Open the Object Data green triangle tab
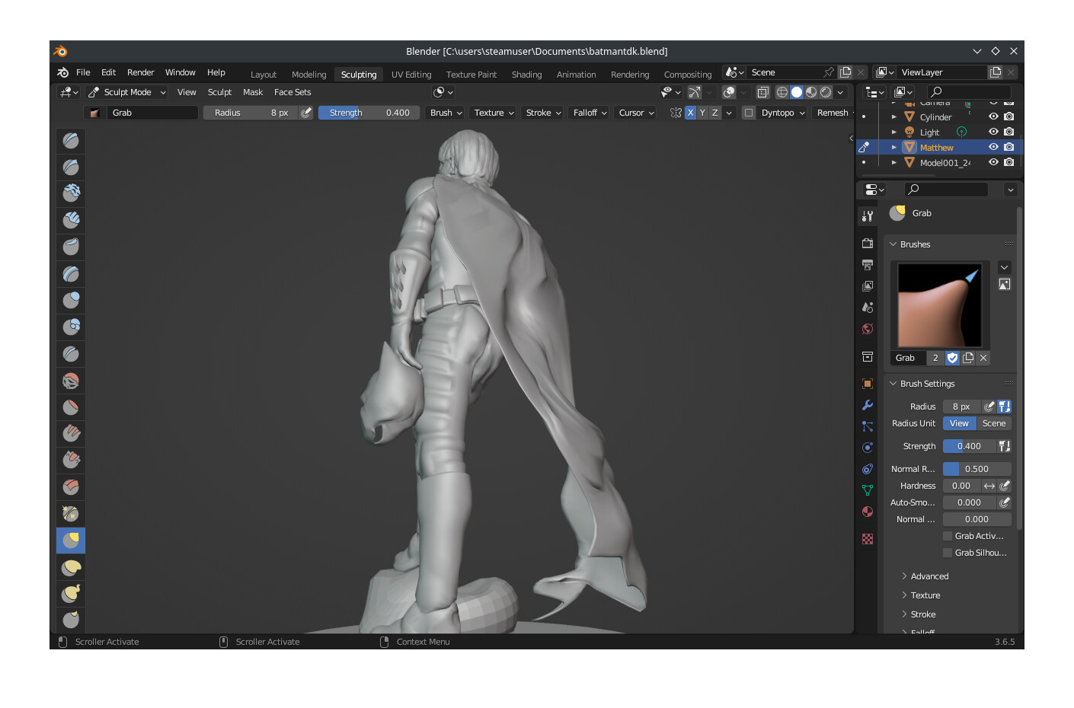The image size is (1074, 708). coord(868,490)
